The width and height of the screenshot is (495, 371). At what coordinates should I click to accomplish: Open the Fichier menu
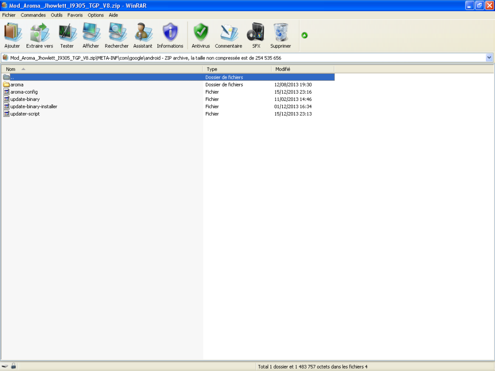click(9, 15)
